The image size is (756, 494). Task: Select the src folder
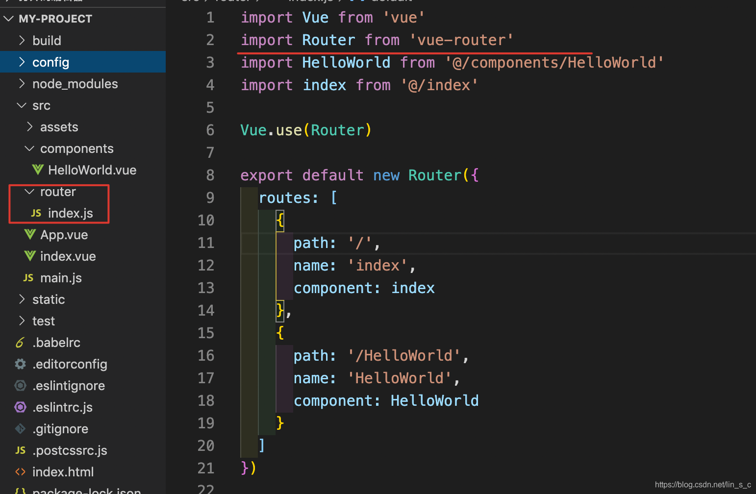83,105
